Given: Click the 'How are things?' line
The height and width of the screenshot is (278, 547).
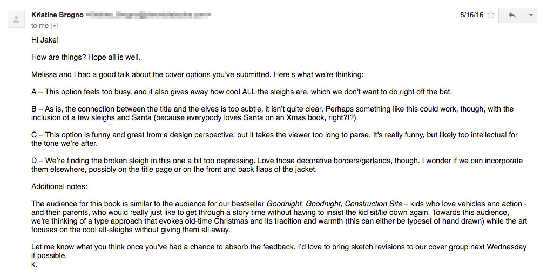Looking at the screenshot, I should 86,57.
